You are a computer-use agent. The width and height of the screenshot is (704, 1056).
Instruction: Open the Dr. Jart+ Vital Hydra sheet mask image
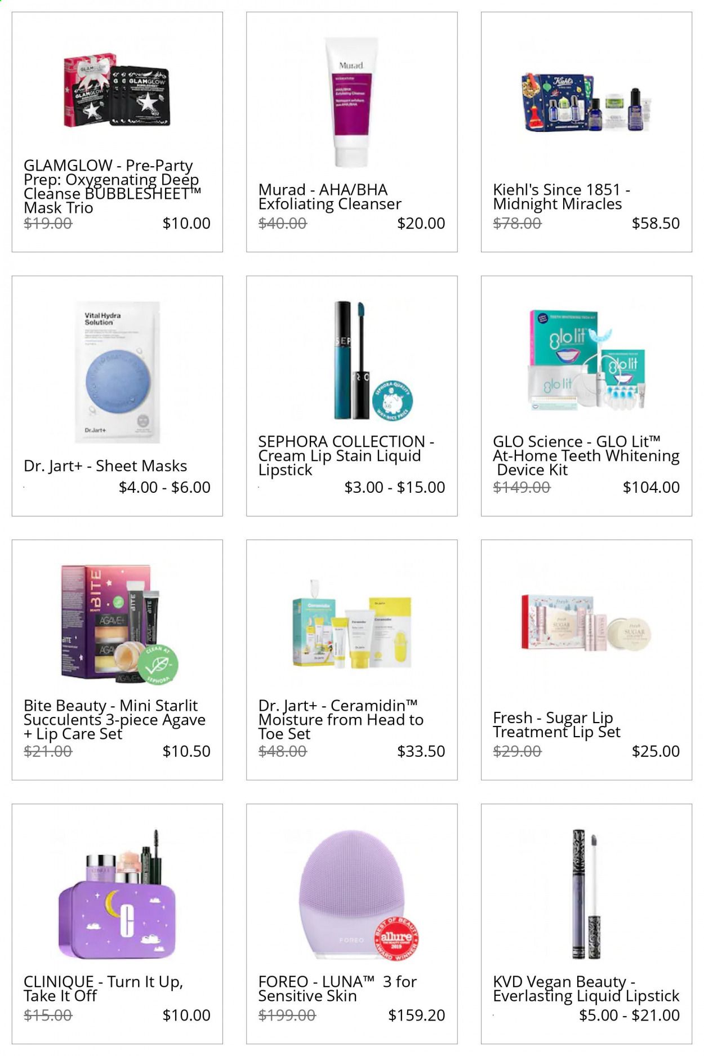click(117, 372)
